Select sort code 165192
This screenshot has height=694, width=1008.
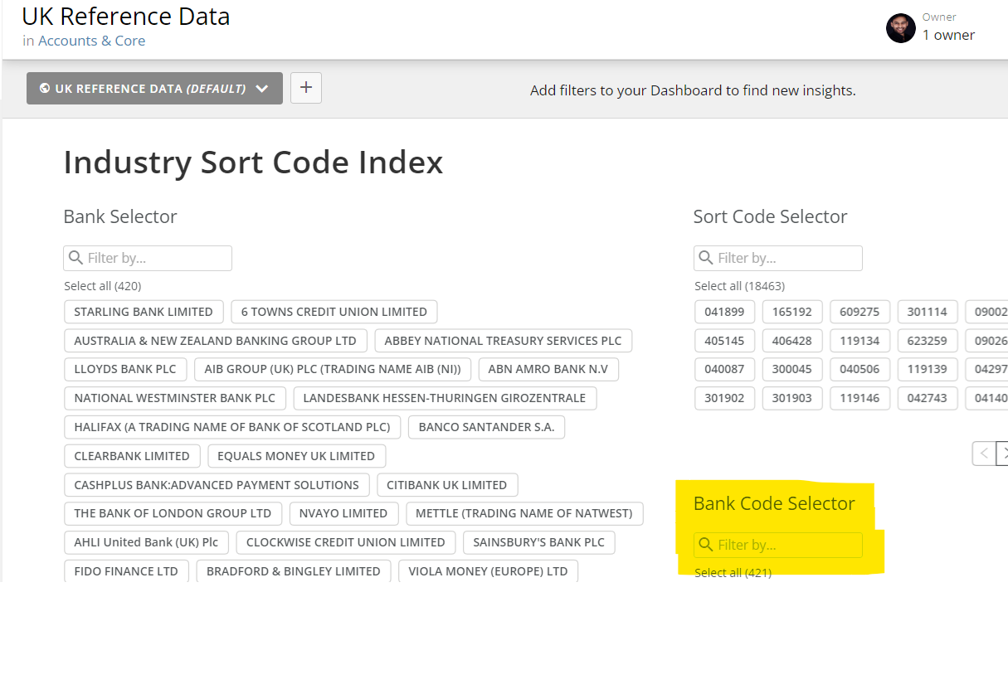[x=792, y=312]
